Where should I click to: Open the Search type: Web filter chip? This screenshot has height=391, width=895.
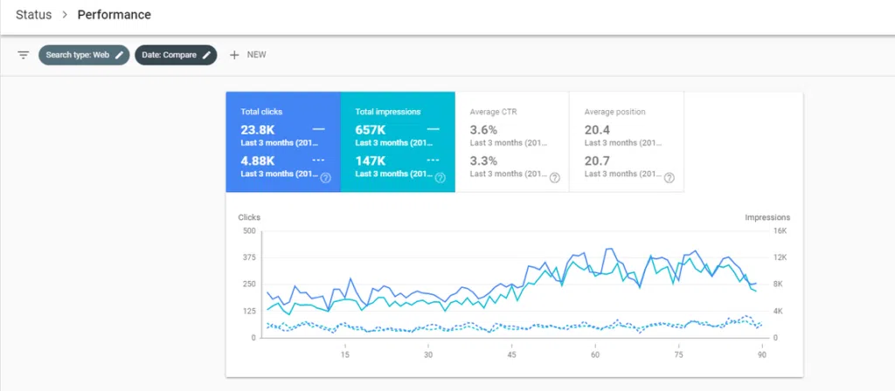[77, 55]
